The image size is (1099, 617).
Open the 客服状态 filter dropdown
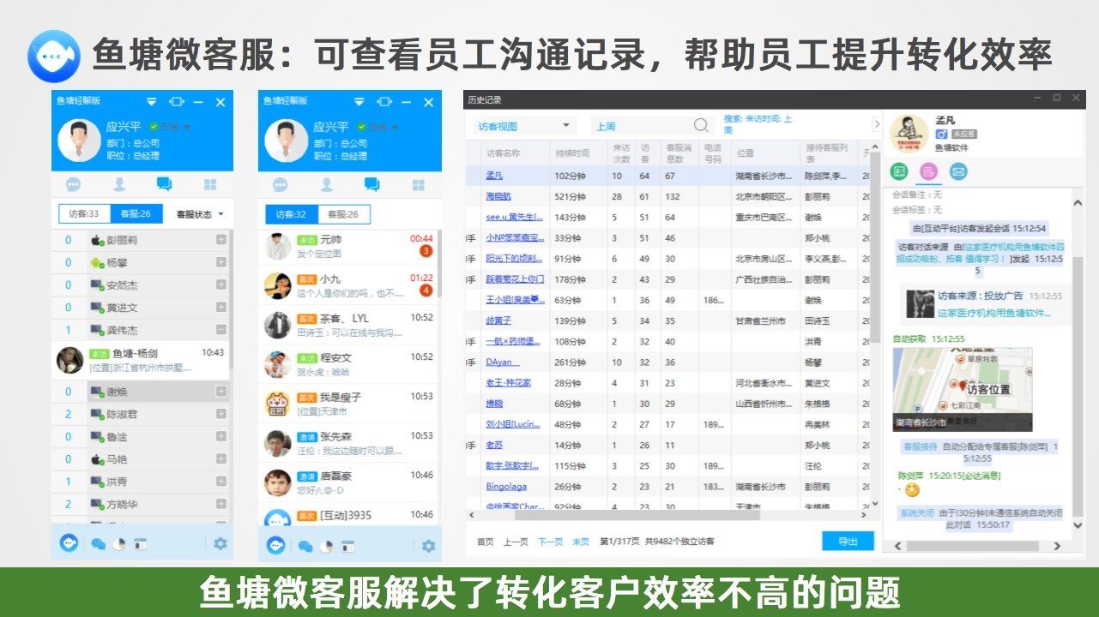200,214
